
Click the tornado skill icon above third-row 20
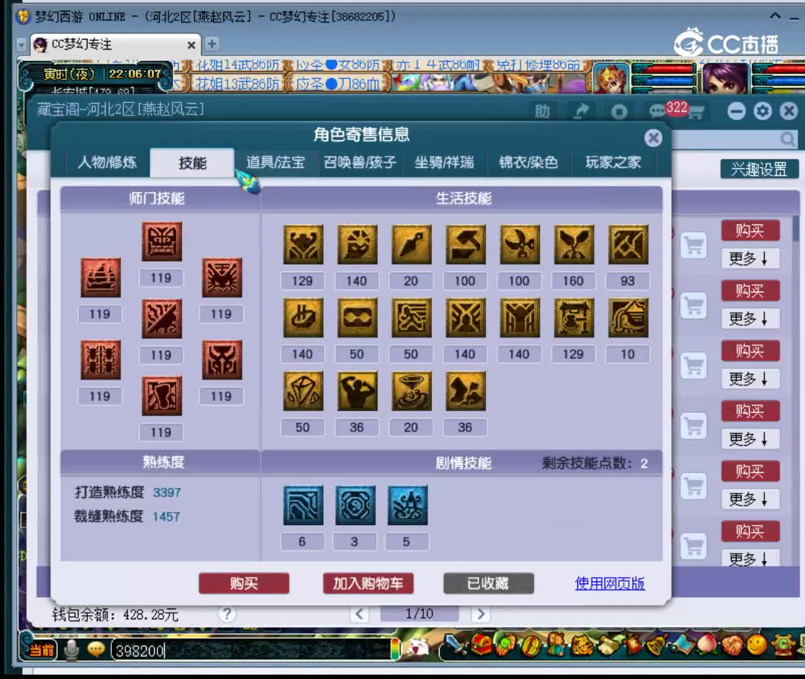coord(411,391)
